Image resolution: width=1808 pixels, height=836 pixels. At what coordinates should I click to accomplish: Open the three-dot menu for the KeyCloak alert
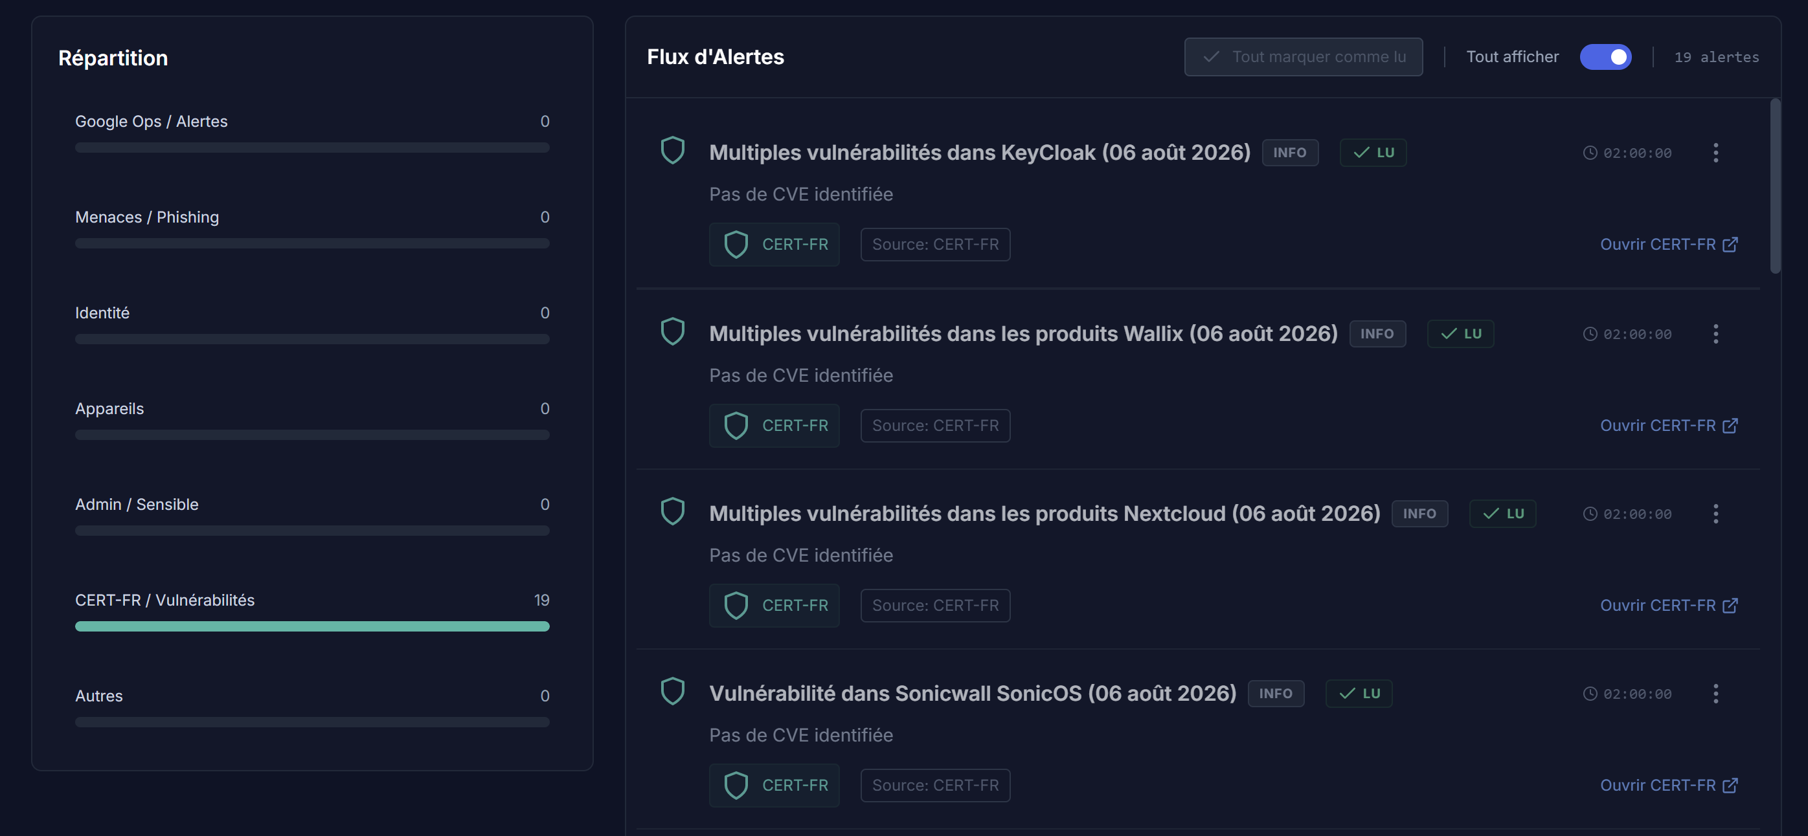(1715, 153)
